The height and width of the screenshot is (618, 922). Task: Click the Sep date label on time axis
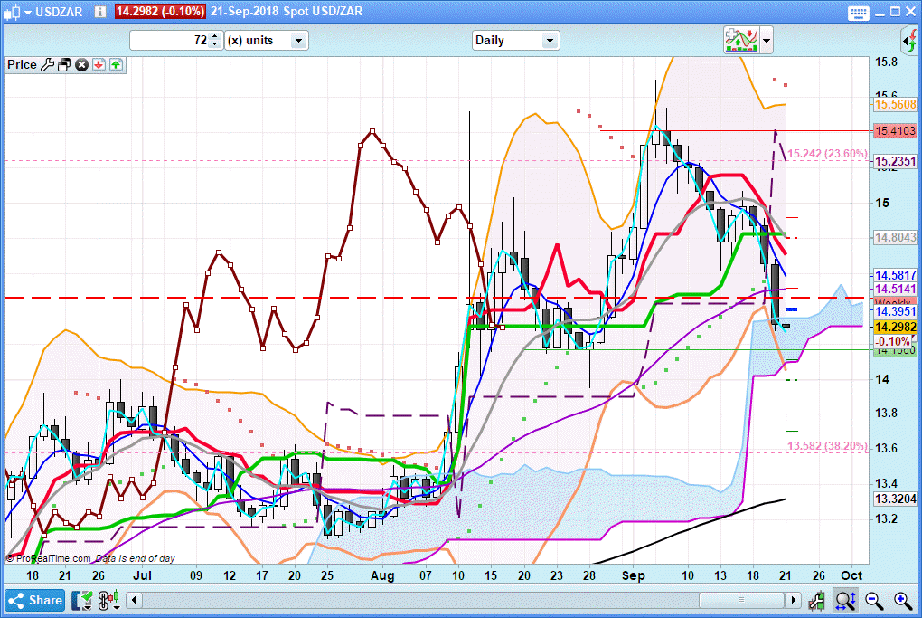(x=634, y=575)
